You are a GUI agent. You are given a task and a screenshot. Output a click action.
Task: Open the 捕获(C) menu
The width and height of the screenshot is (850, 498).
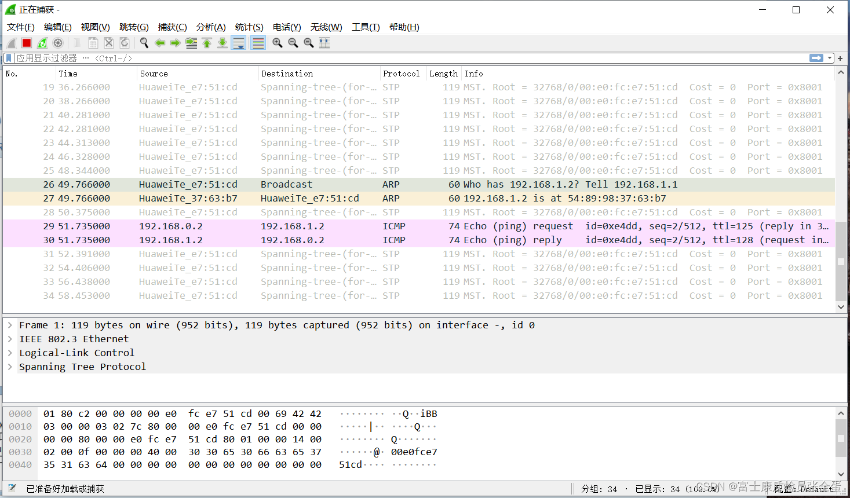[x=173, y=27]
